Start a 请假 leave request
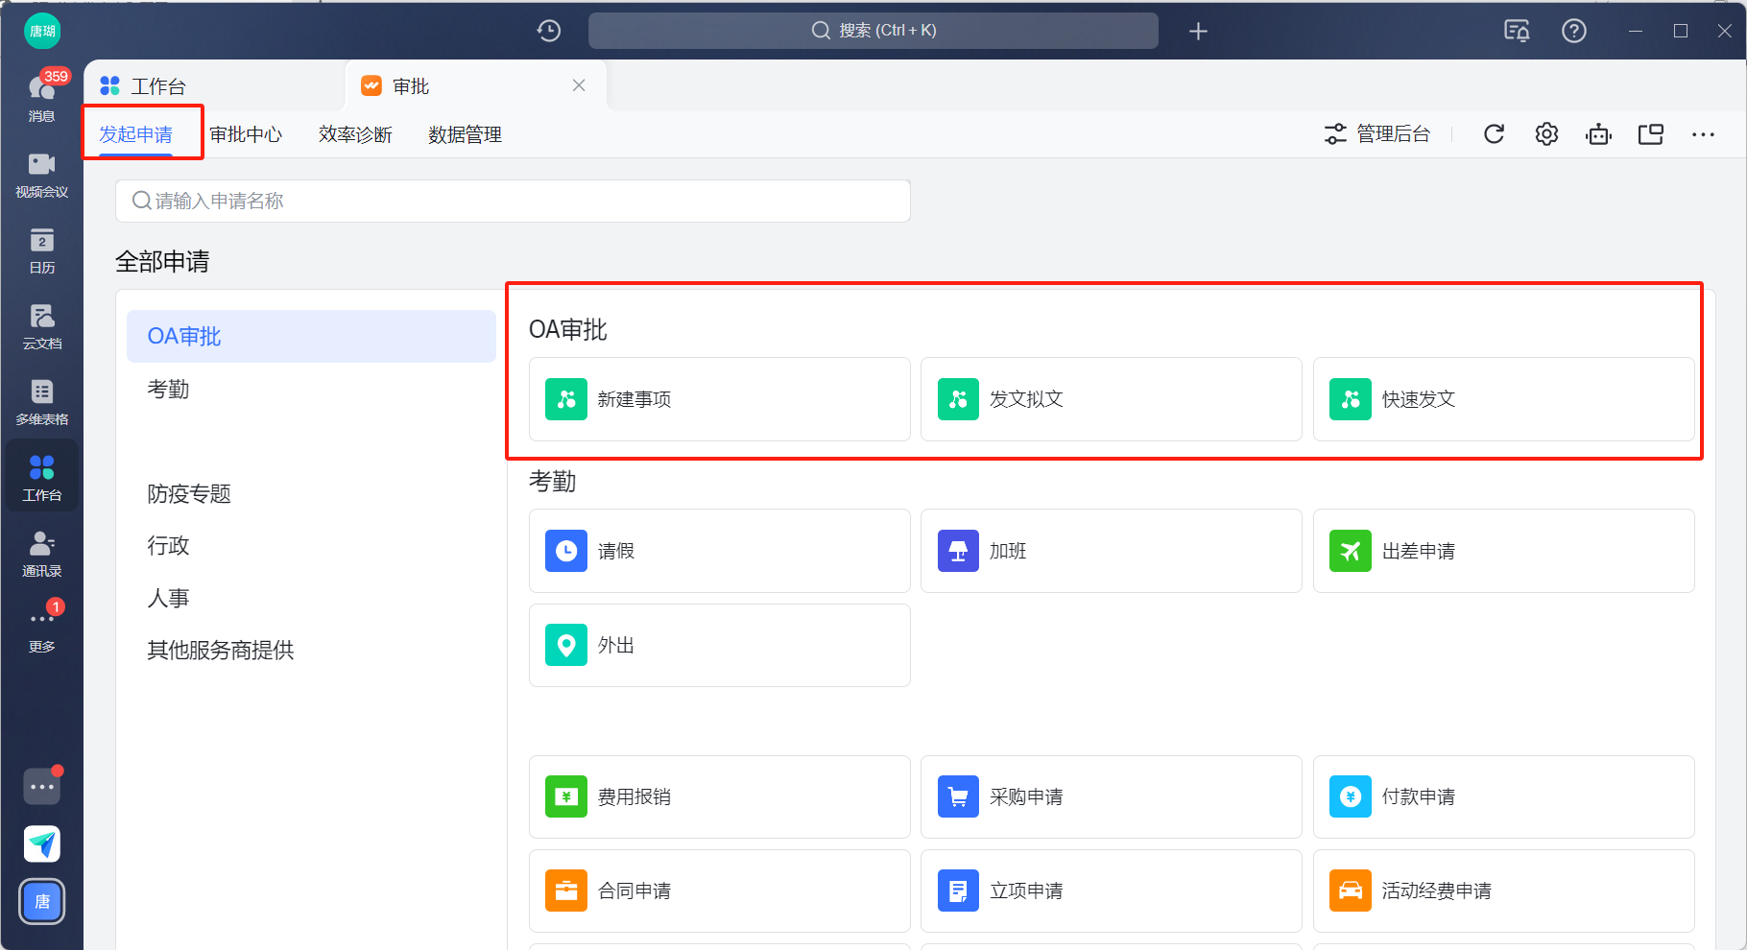 pos(720,551)
